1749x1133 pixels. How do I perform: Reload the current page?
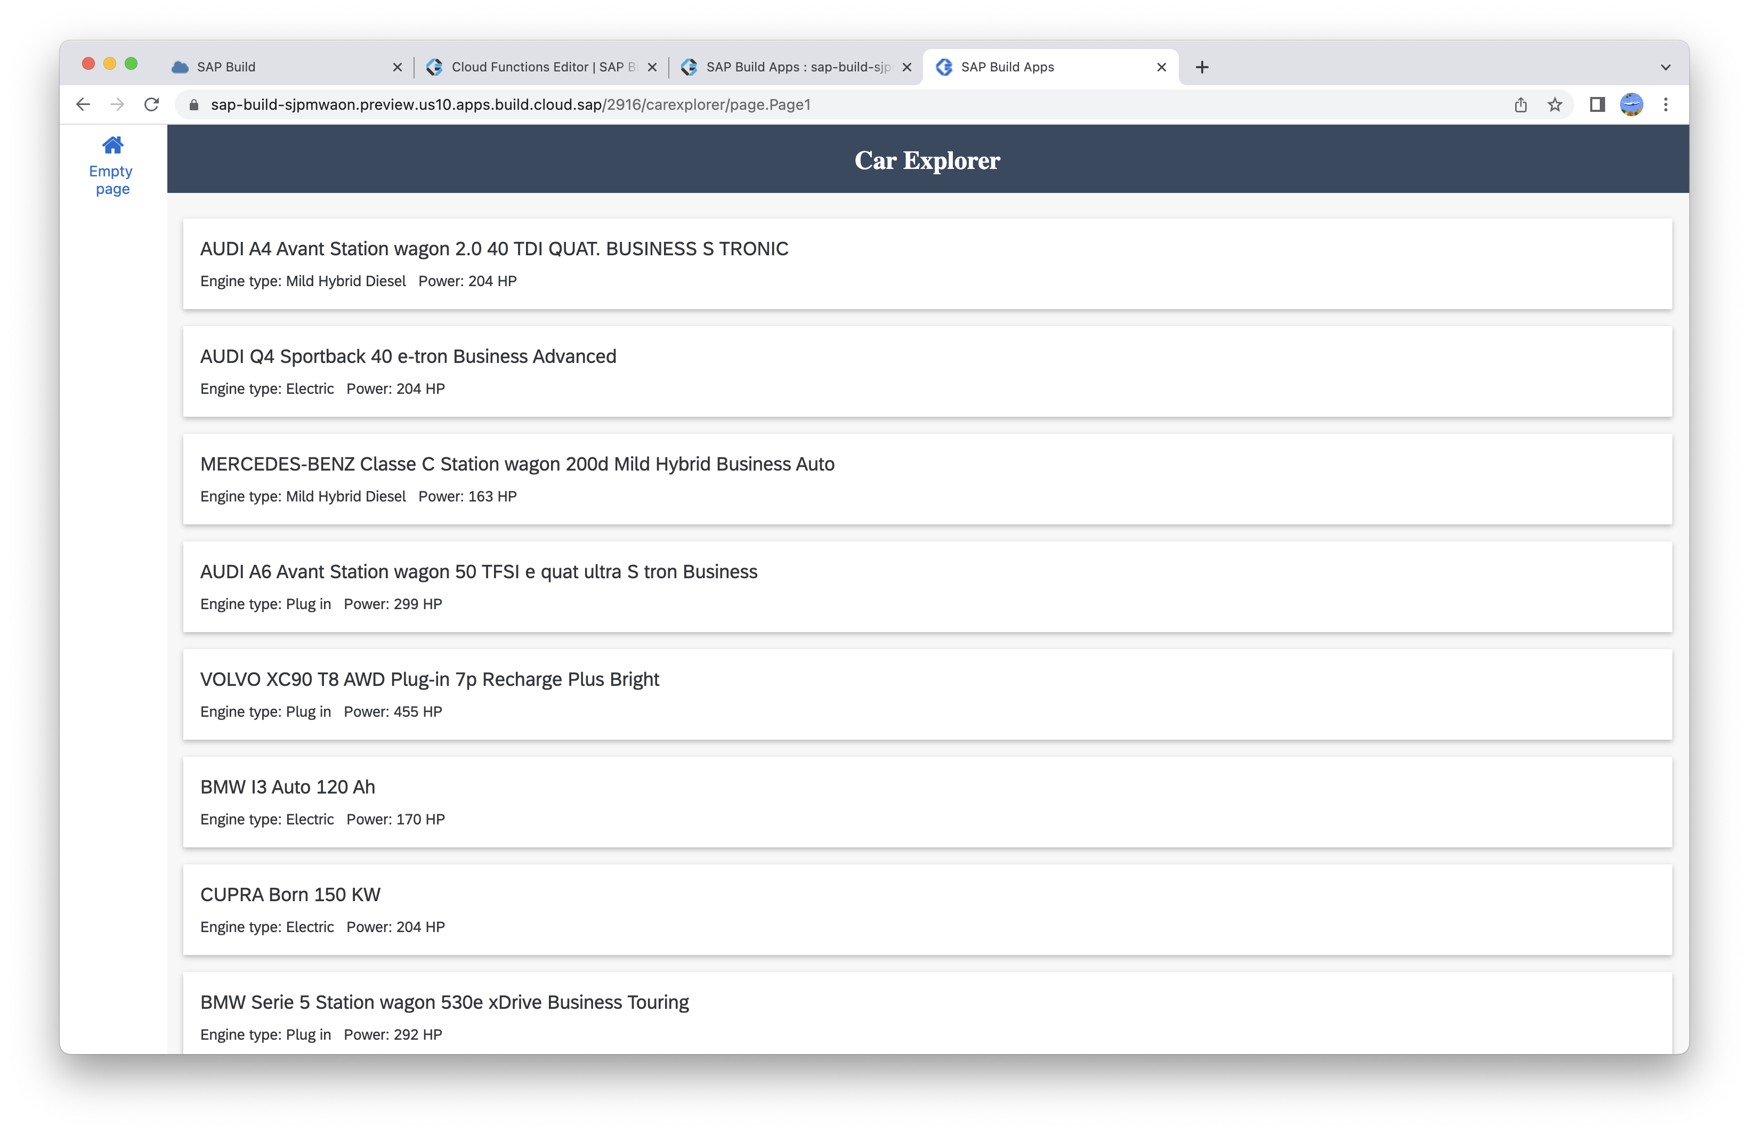pyautogui.click(x=151, y=104)
